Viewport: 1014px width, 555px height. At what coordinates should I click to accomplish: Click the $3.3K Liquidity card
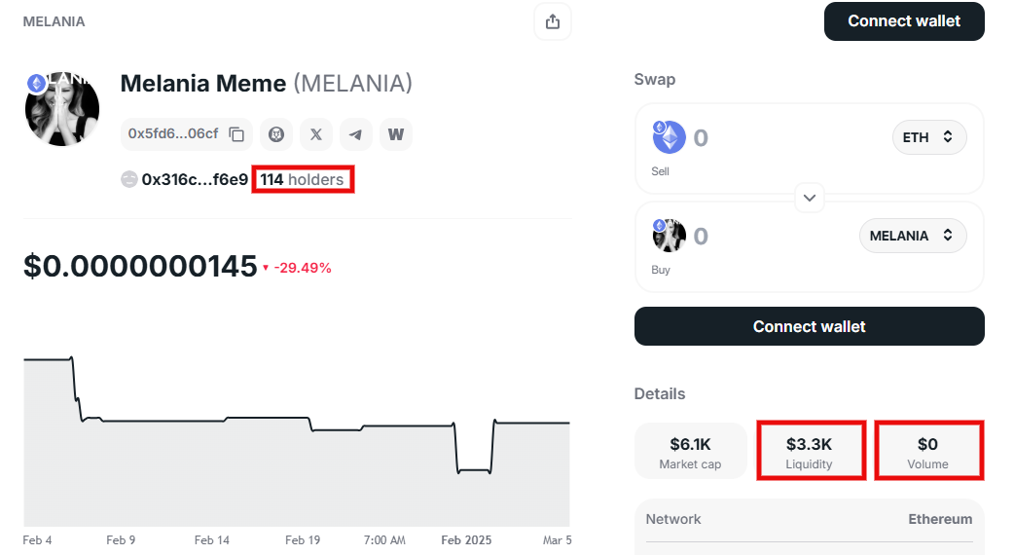(809, 452)
